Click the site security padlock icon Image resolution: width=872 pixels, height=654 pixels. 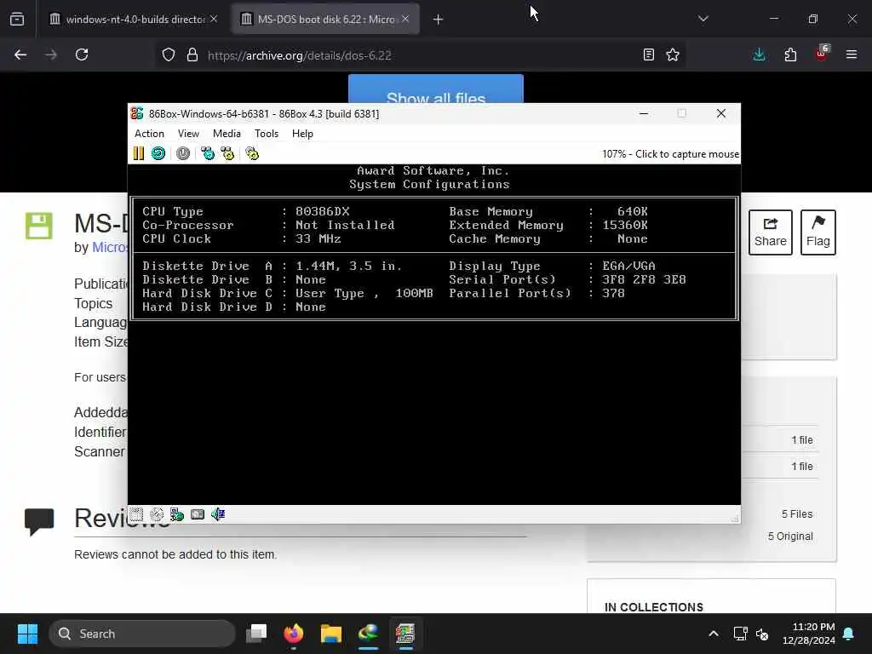click(192, 54)
